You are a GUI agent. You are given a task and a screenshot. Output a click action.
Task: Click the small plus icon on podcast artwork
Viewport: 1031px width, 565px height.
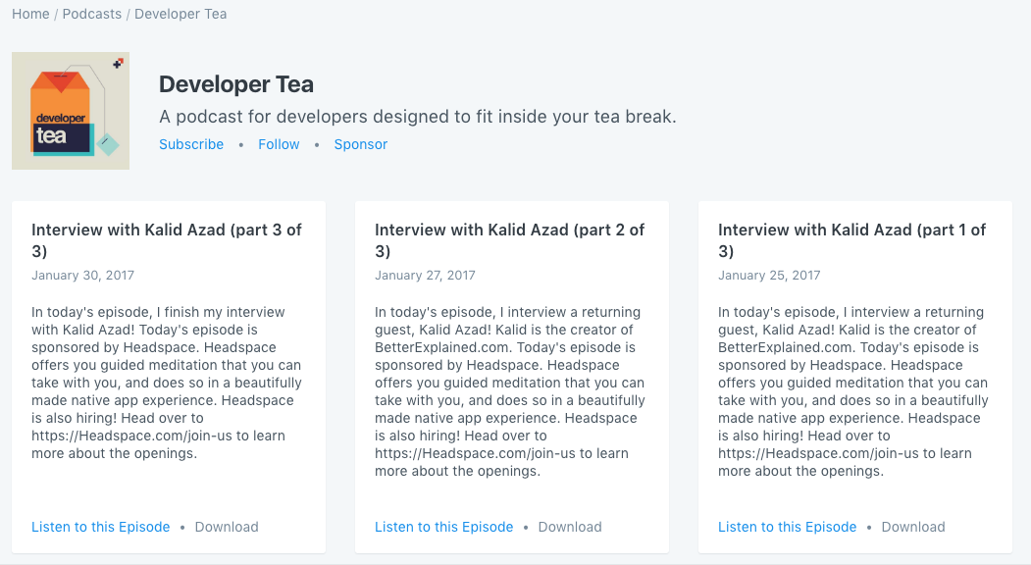[x=118, y=63]
